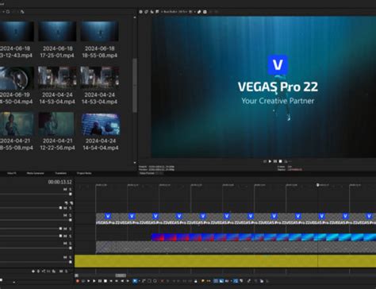Click the Lock event icon in toolbar
This screenshot has height=289, width=376.
pyautogui.click(x=196, y=281)
